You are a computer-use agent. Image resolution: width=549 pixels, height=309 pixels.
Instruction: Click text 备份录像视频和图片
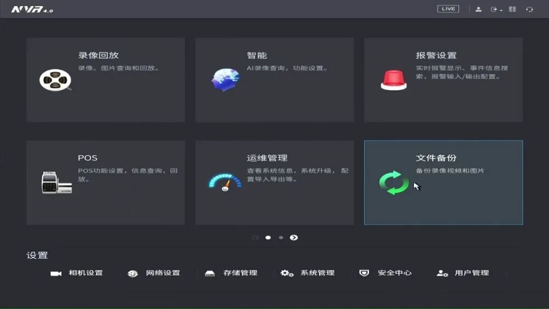point(450,171)
